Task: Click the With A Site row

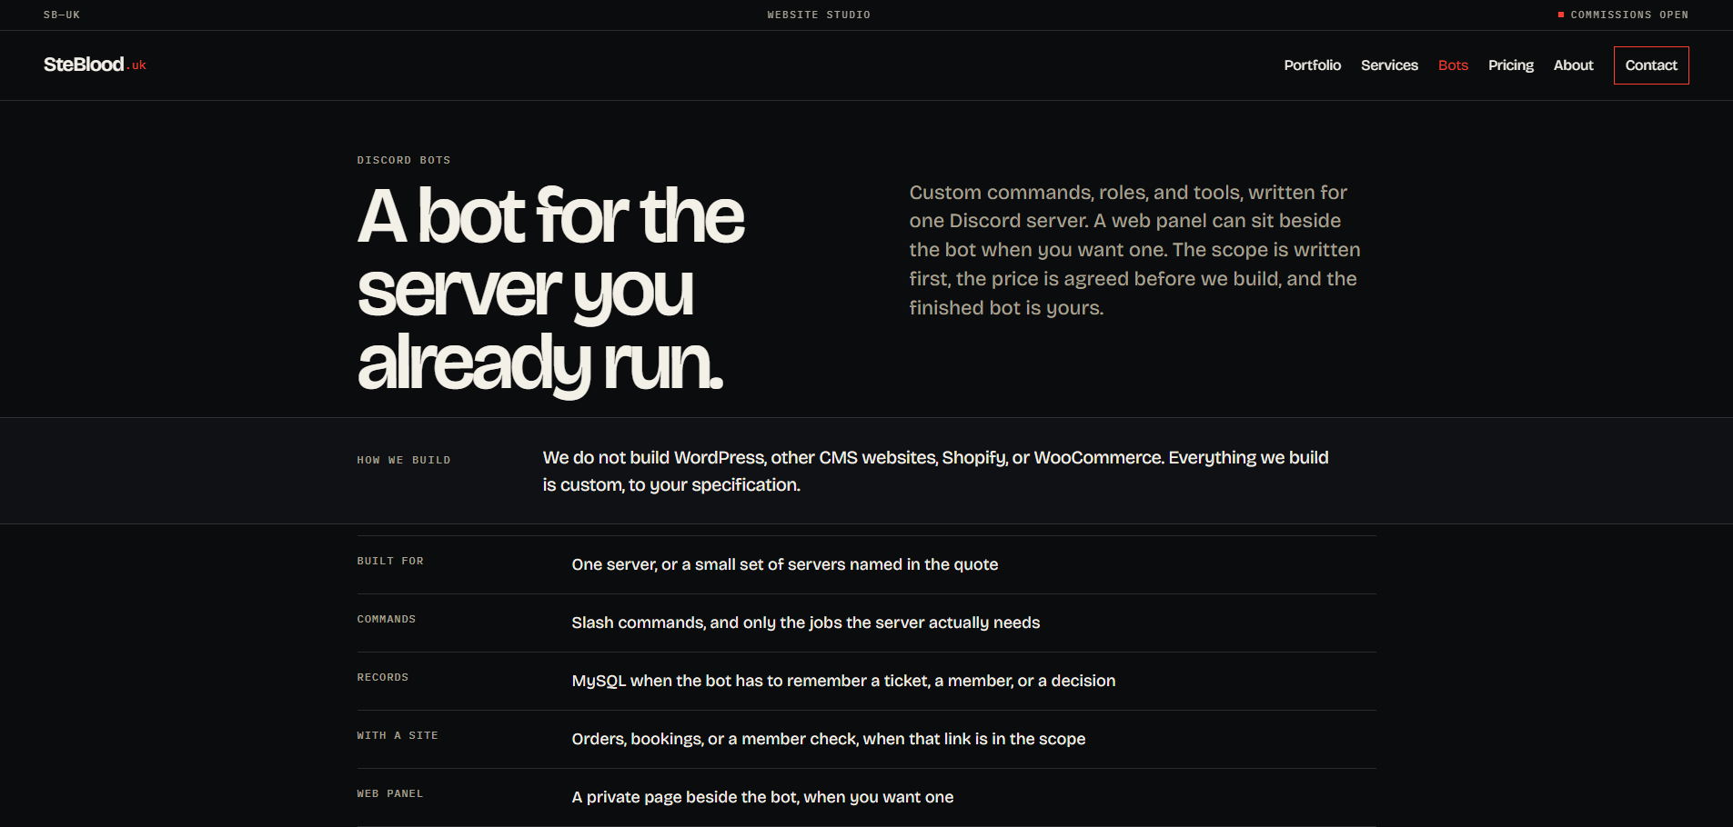Action: pos(866,739)
